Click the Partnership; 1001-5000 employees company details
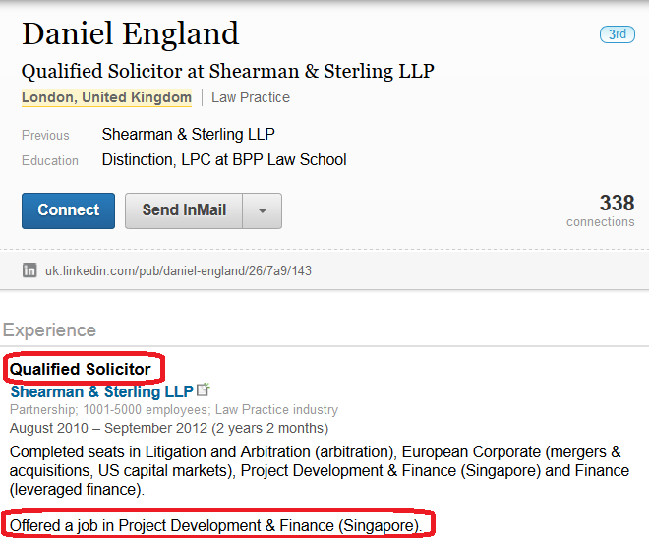 [174, 410]
